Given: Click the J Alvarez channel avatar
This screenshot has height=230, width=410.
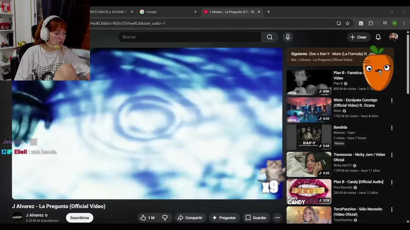Looking at the screenshot, I should click(x=17, y=217).
